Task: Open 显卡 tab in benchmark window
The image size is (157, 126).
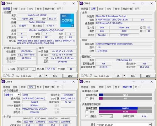Action: [117, 87]
